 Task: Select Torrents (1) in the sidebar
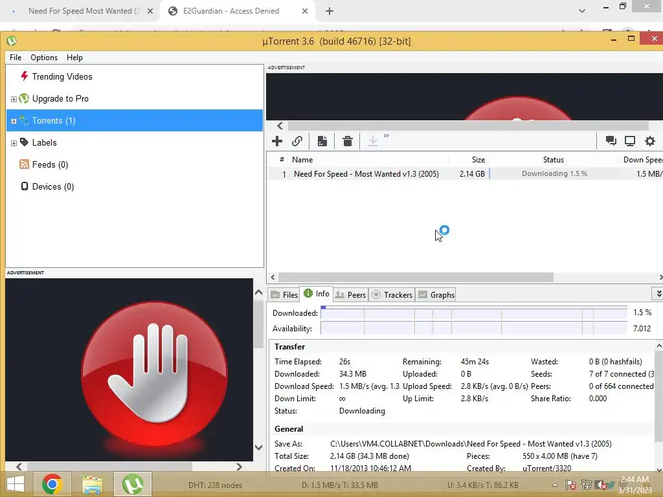point(135,120)
